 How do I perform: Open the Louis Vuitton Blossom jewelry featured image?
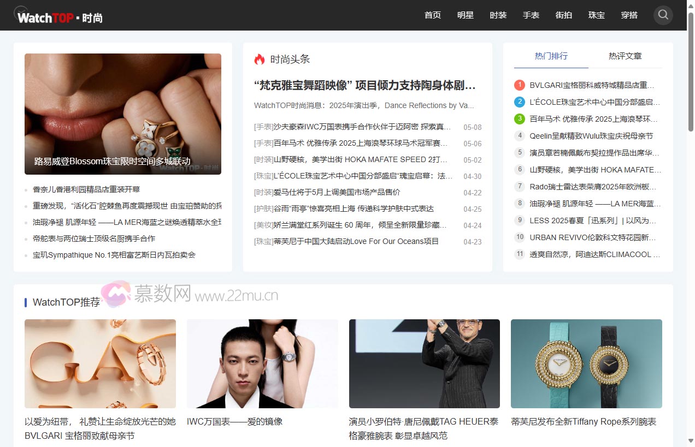coord(122,114)
